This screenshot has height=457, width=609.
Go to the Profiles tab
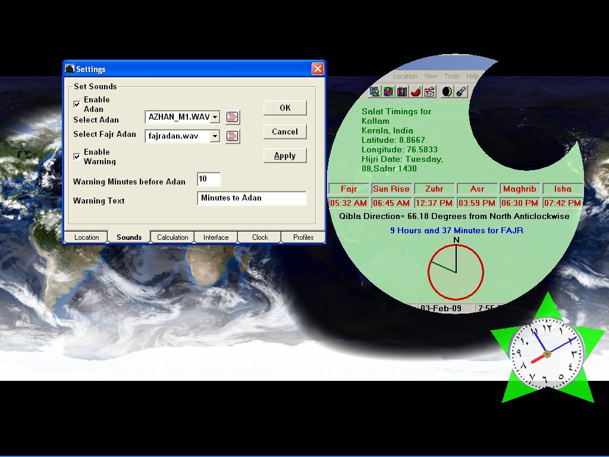pyautogui.click(x=303, y=237)
